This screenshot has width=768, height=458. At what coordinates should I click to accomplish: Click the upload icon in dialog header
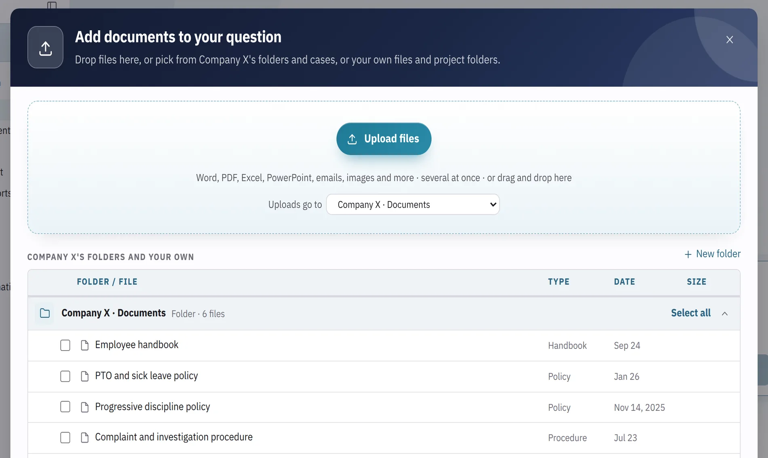(x=45, y=47)
